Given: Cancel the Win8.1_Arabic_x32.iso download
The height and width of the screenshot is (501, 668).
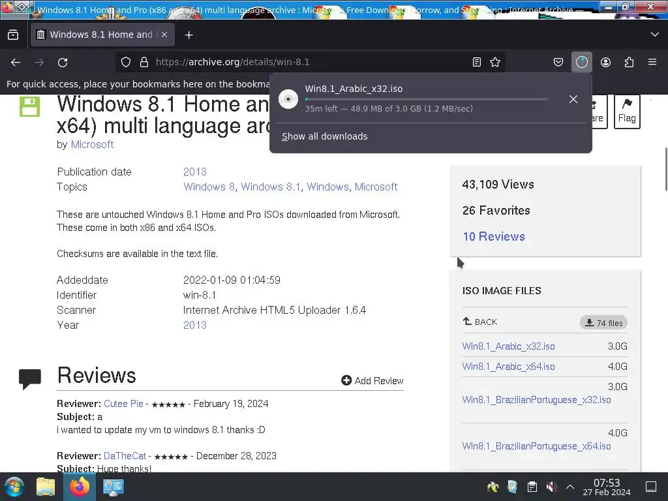Looking at the screenshot, I should (573, 99).
